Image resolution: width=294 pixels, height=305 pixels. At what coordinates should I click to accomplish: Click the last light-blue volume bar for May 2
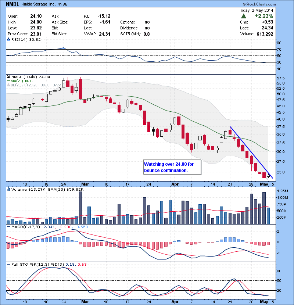pyautogui.click(x=268, y=216)
